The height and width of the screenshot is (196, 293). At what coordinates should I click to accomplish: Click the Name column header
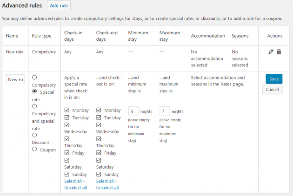pyautogui.click(x=12, y=36)
